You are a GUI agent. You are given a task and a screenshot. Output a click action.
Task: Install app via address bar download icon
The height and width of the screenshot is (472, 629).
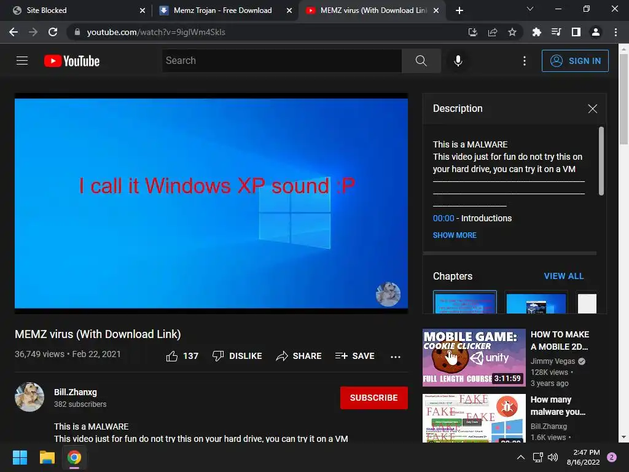pos(473,32)
